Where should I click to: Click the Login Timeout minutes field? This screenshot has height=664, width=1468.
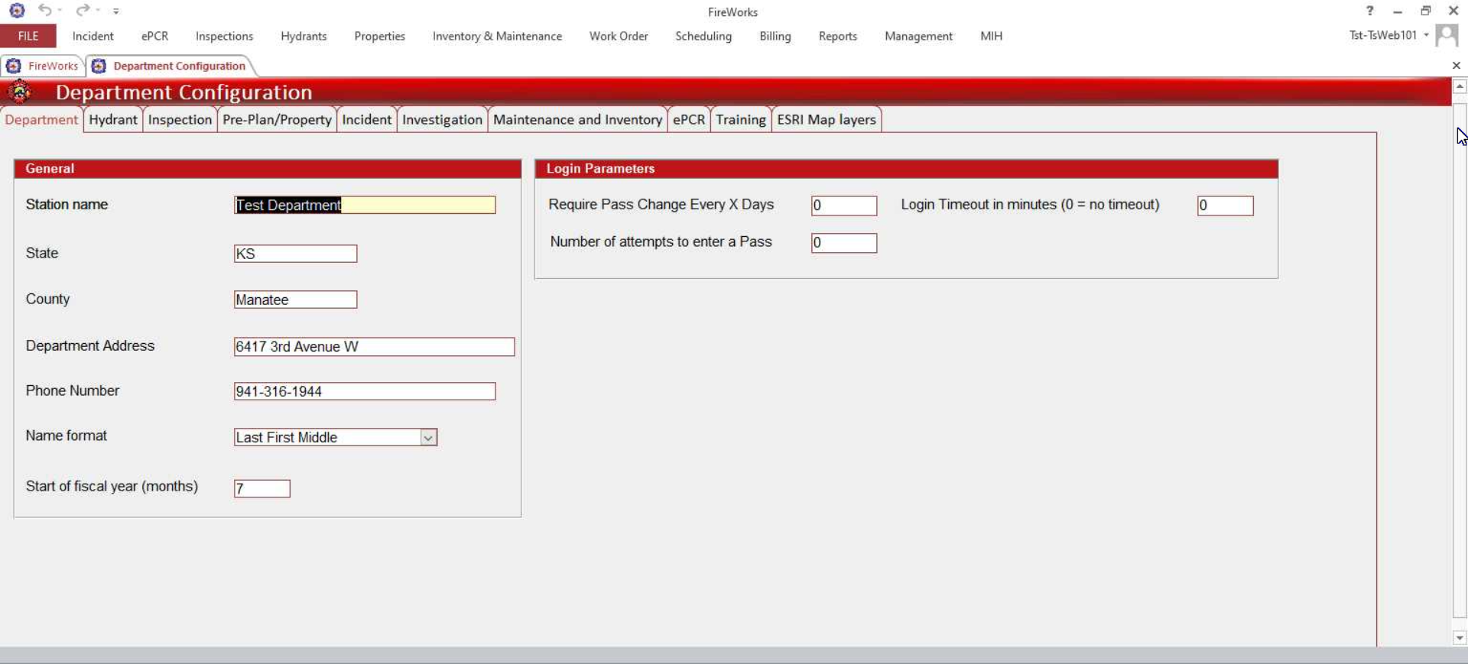click(x=1225, y=206)
